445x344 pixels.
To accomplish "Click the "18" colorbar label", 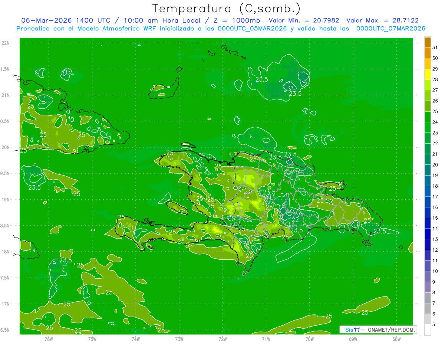I will pos(435,186).
